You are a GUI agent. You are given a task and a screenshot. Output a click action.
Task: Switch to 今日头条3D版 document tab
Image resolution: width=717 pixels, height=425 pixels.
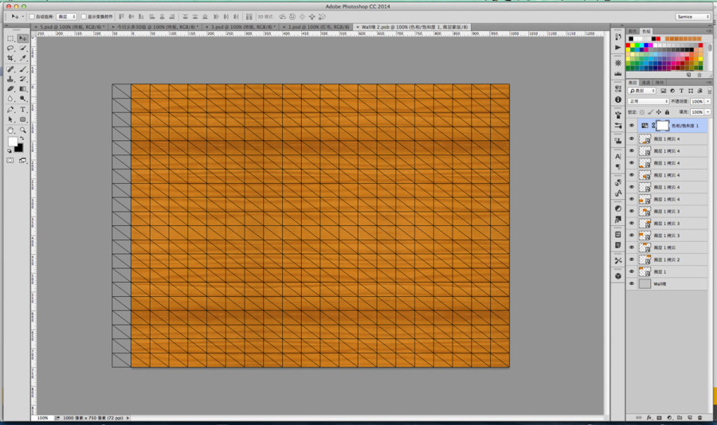(155, 27)
